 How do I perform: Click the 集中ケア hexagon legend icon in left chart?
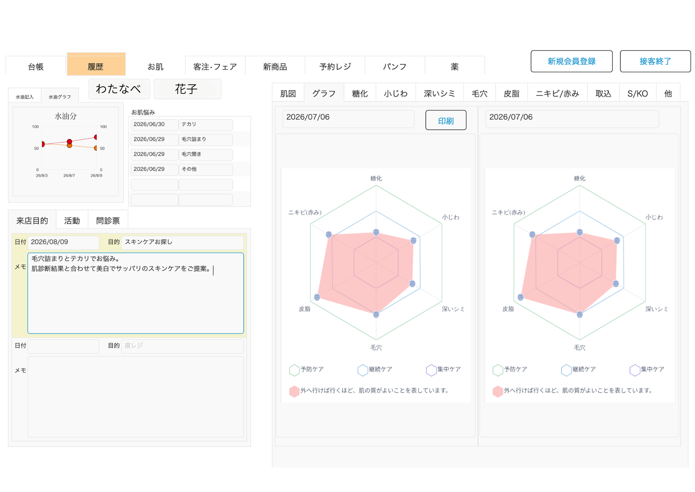pyautogui.click(x=431, y=370)
